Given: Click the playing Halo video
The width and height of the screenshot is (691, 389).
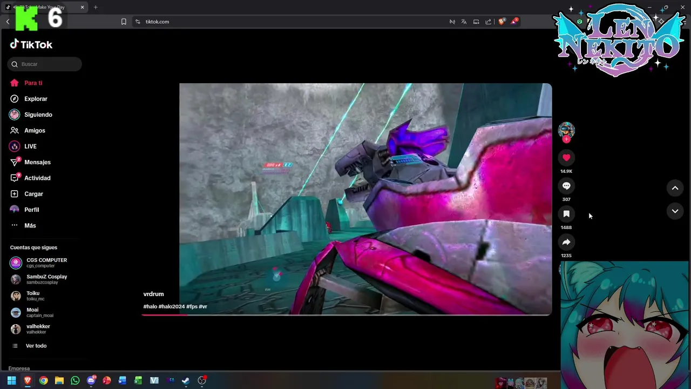Looking at the screenshot, I should (x=365, y=198).
